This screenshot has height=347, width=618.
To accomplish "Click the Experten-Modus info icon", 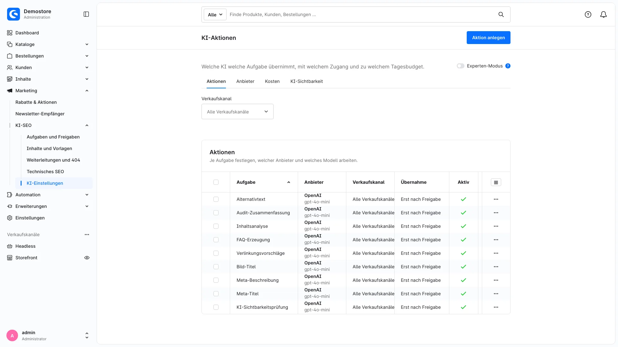I will 508,66.
